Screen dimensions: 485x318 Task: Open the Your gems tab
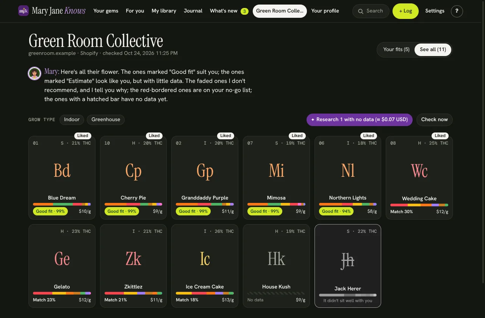tap(106, 11)
